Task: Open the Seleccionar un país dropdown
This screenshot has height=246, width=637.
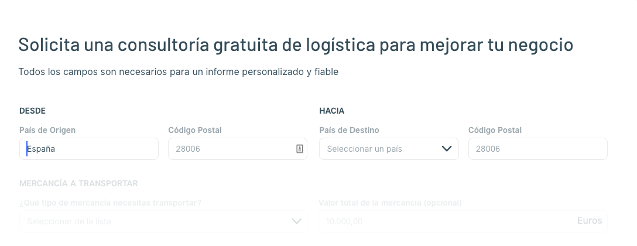Action: [389, 149]
